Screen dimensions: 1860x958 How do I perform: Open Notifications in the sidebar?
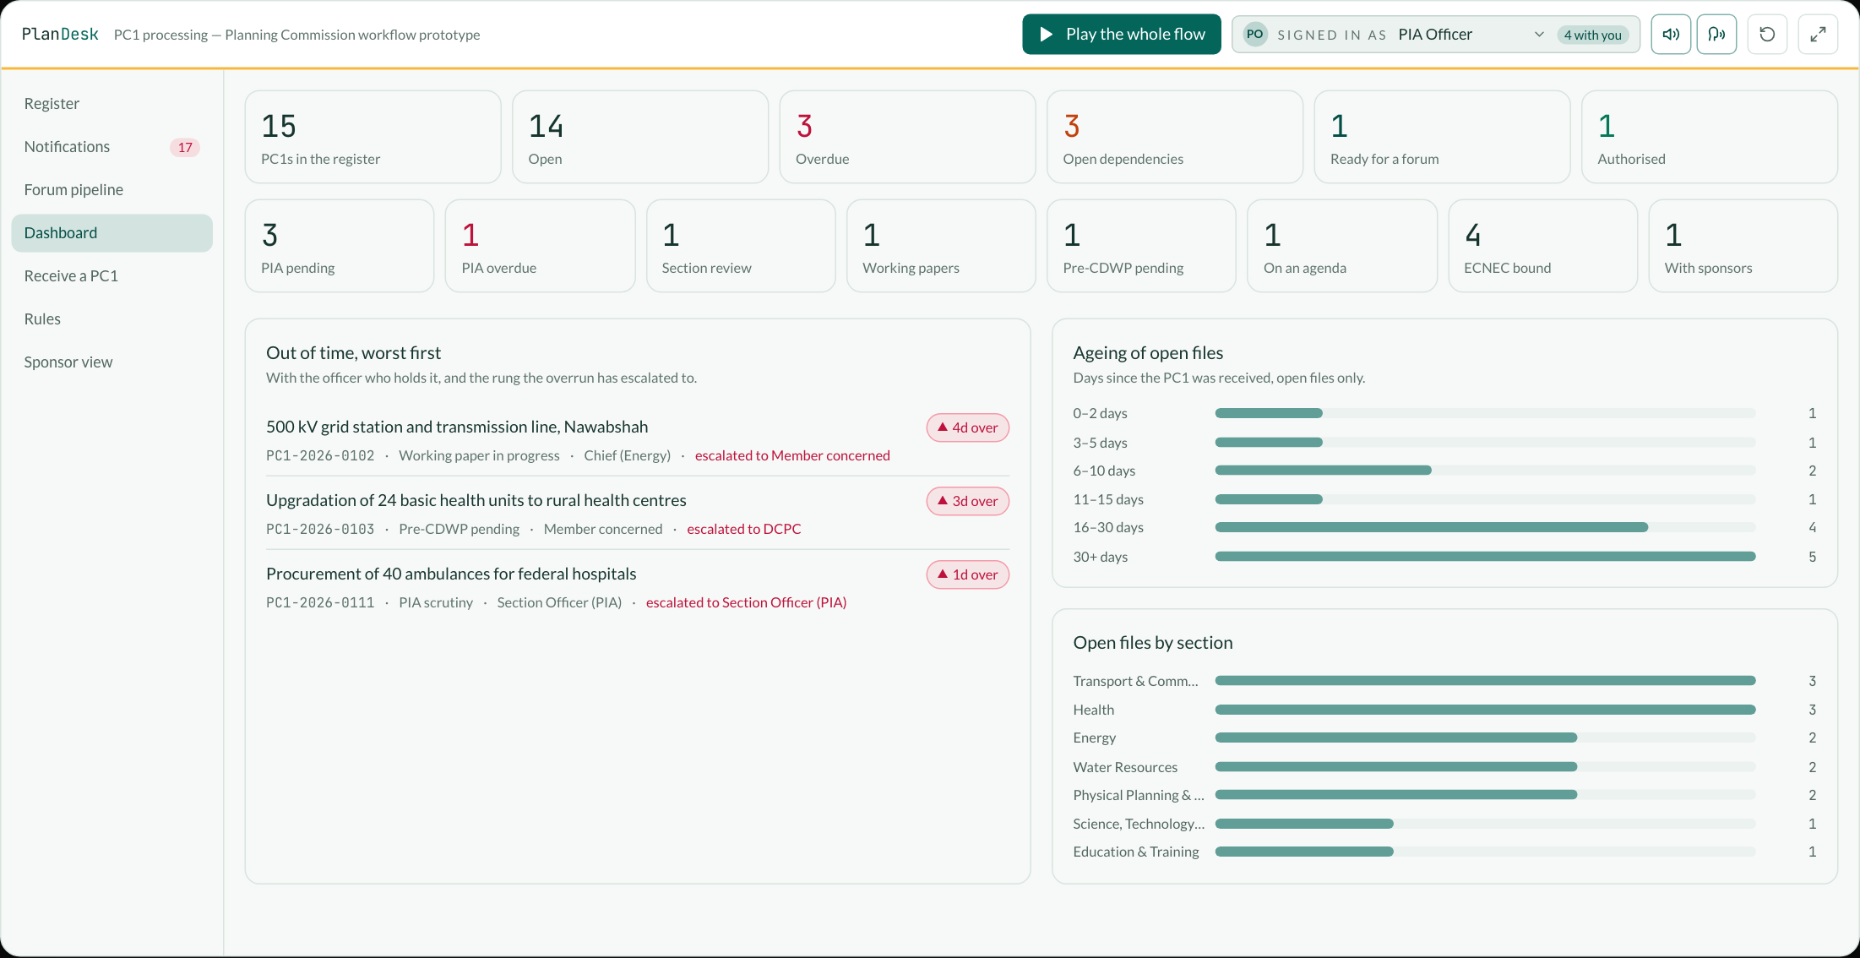click(x=111, y=147)
